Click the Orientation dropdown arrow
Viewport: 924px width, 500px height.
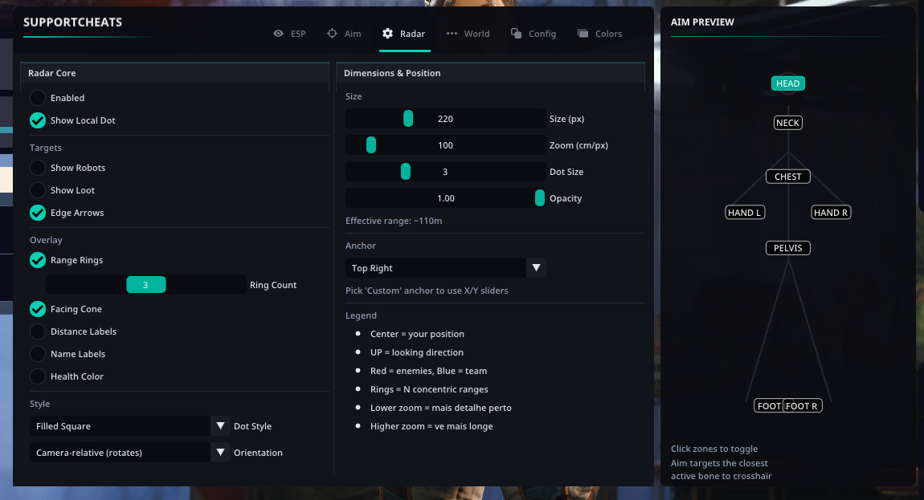tap(220, 453)
